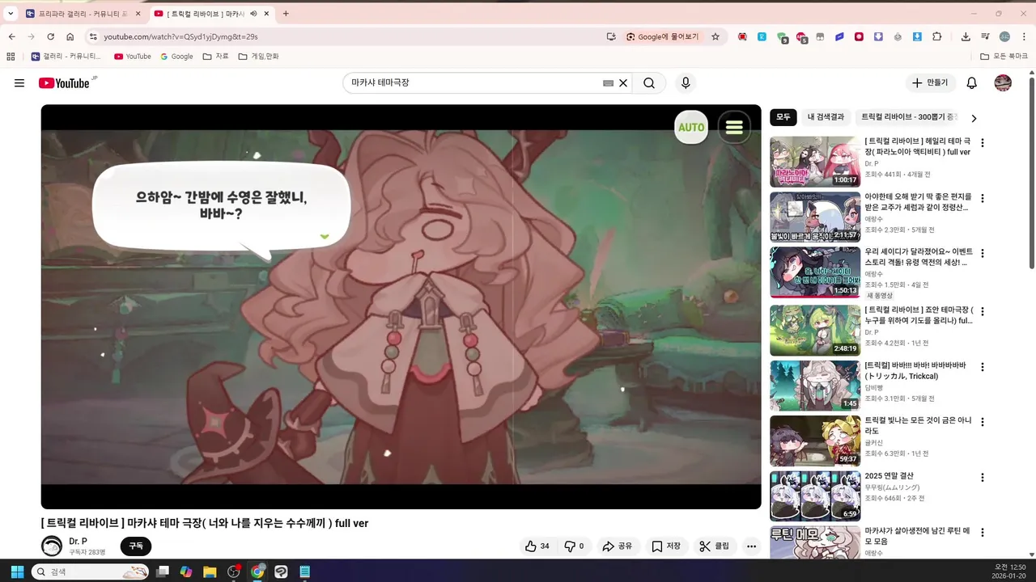Start voice search with the microphone

686,83
